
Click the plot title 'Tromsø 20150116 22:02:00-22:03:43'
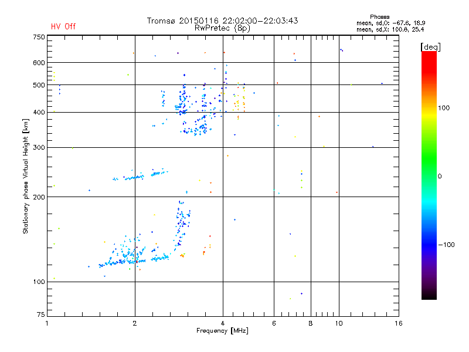point(222,21)
